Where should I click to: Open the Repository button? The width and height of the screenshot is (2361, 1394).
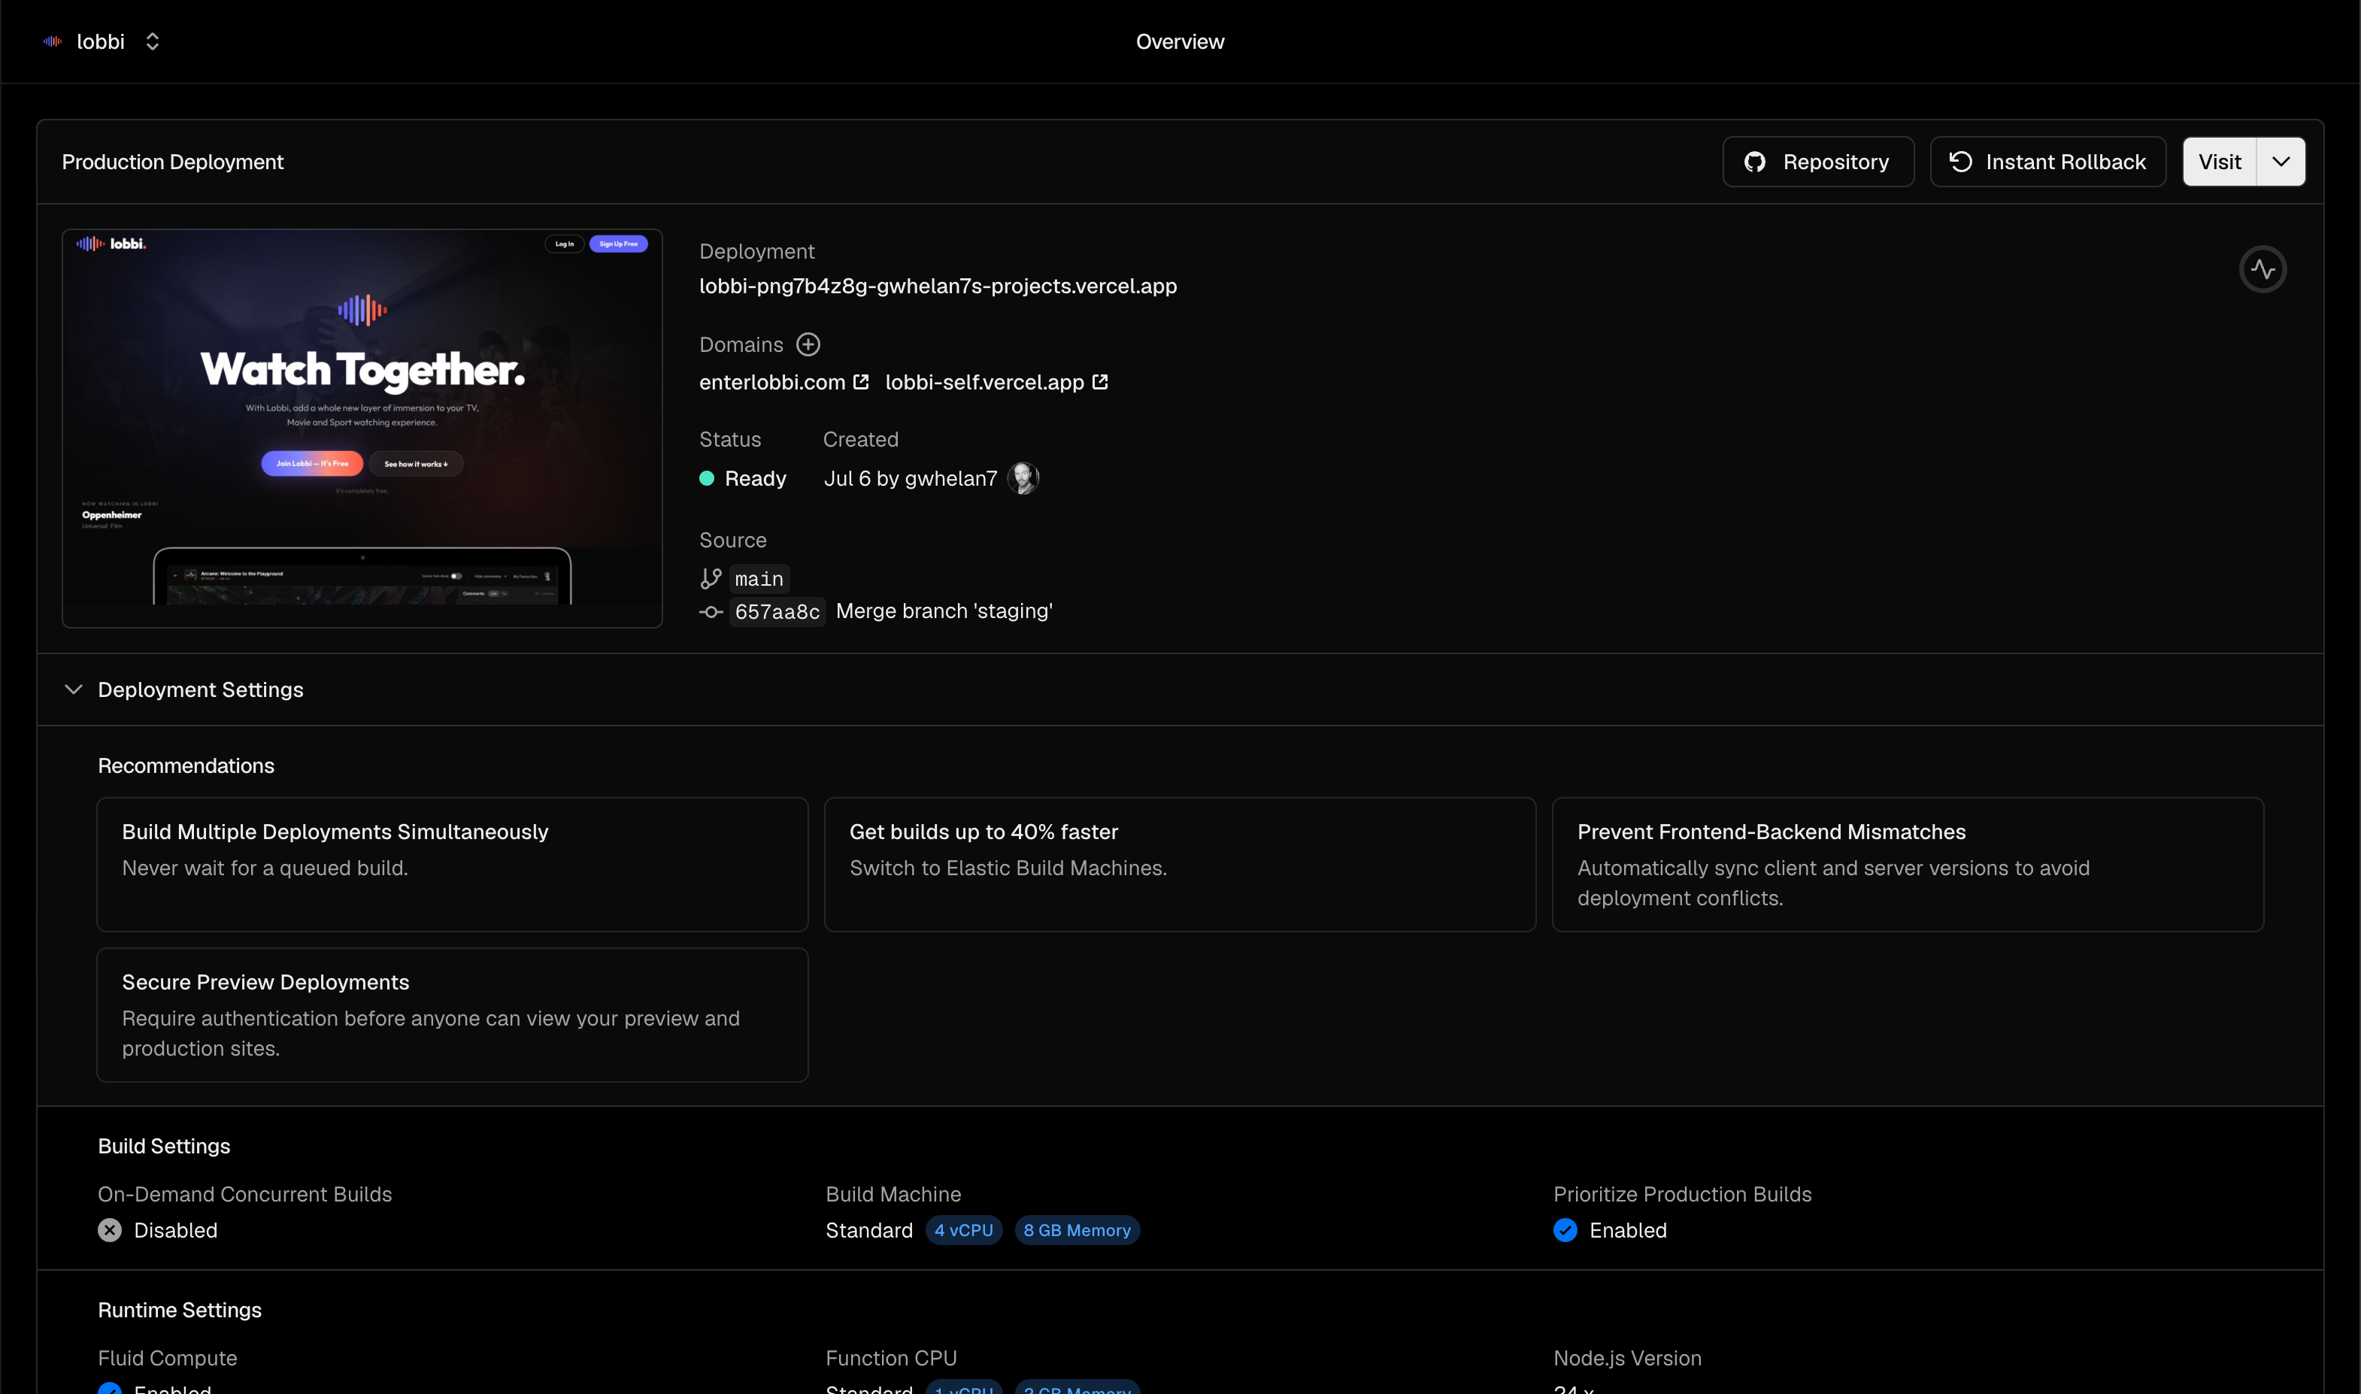[x=1817, y=162]
